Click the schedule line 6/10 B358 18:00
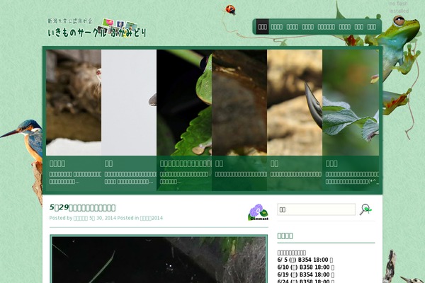Screen dimensions: 425x283 [x=305, y=267]
